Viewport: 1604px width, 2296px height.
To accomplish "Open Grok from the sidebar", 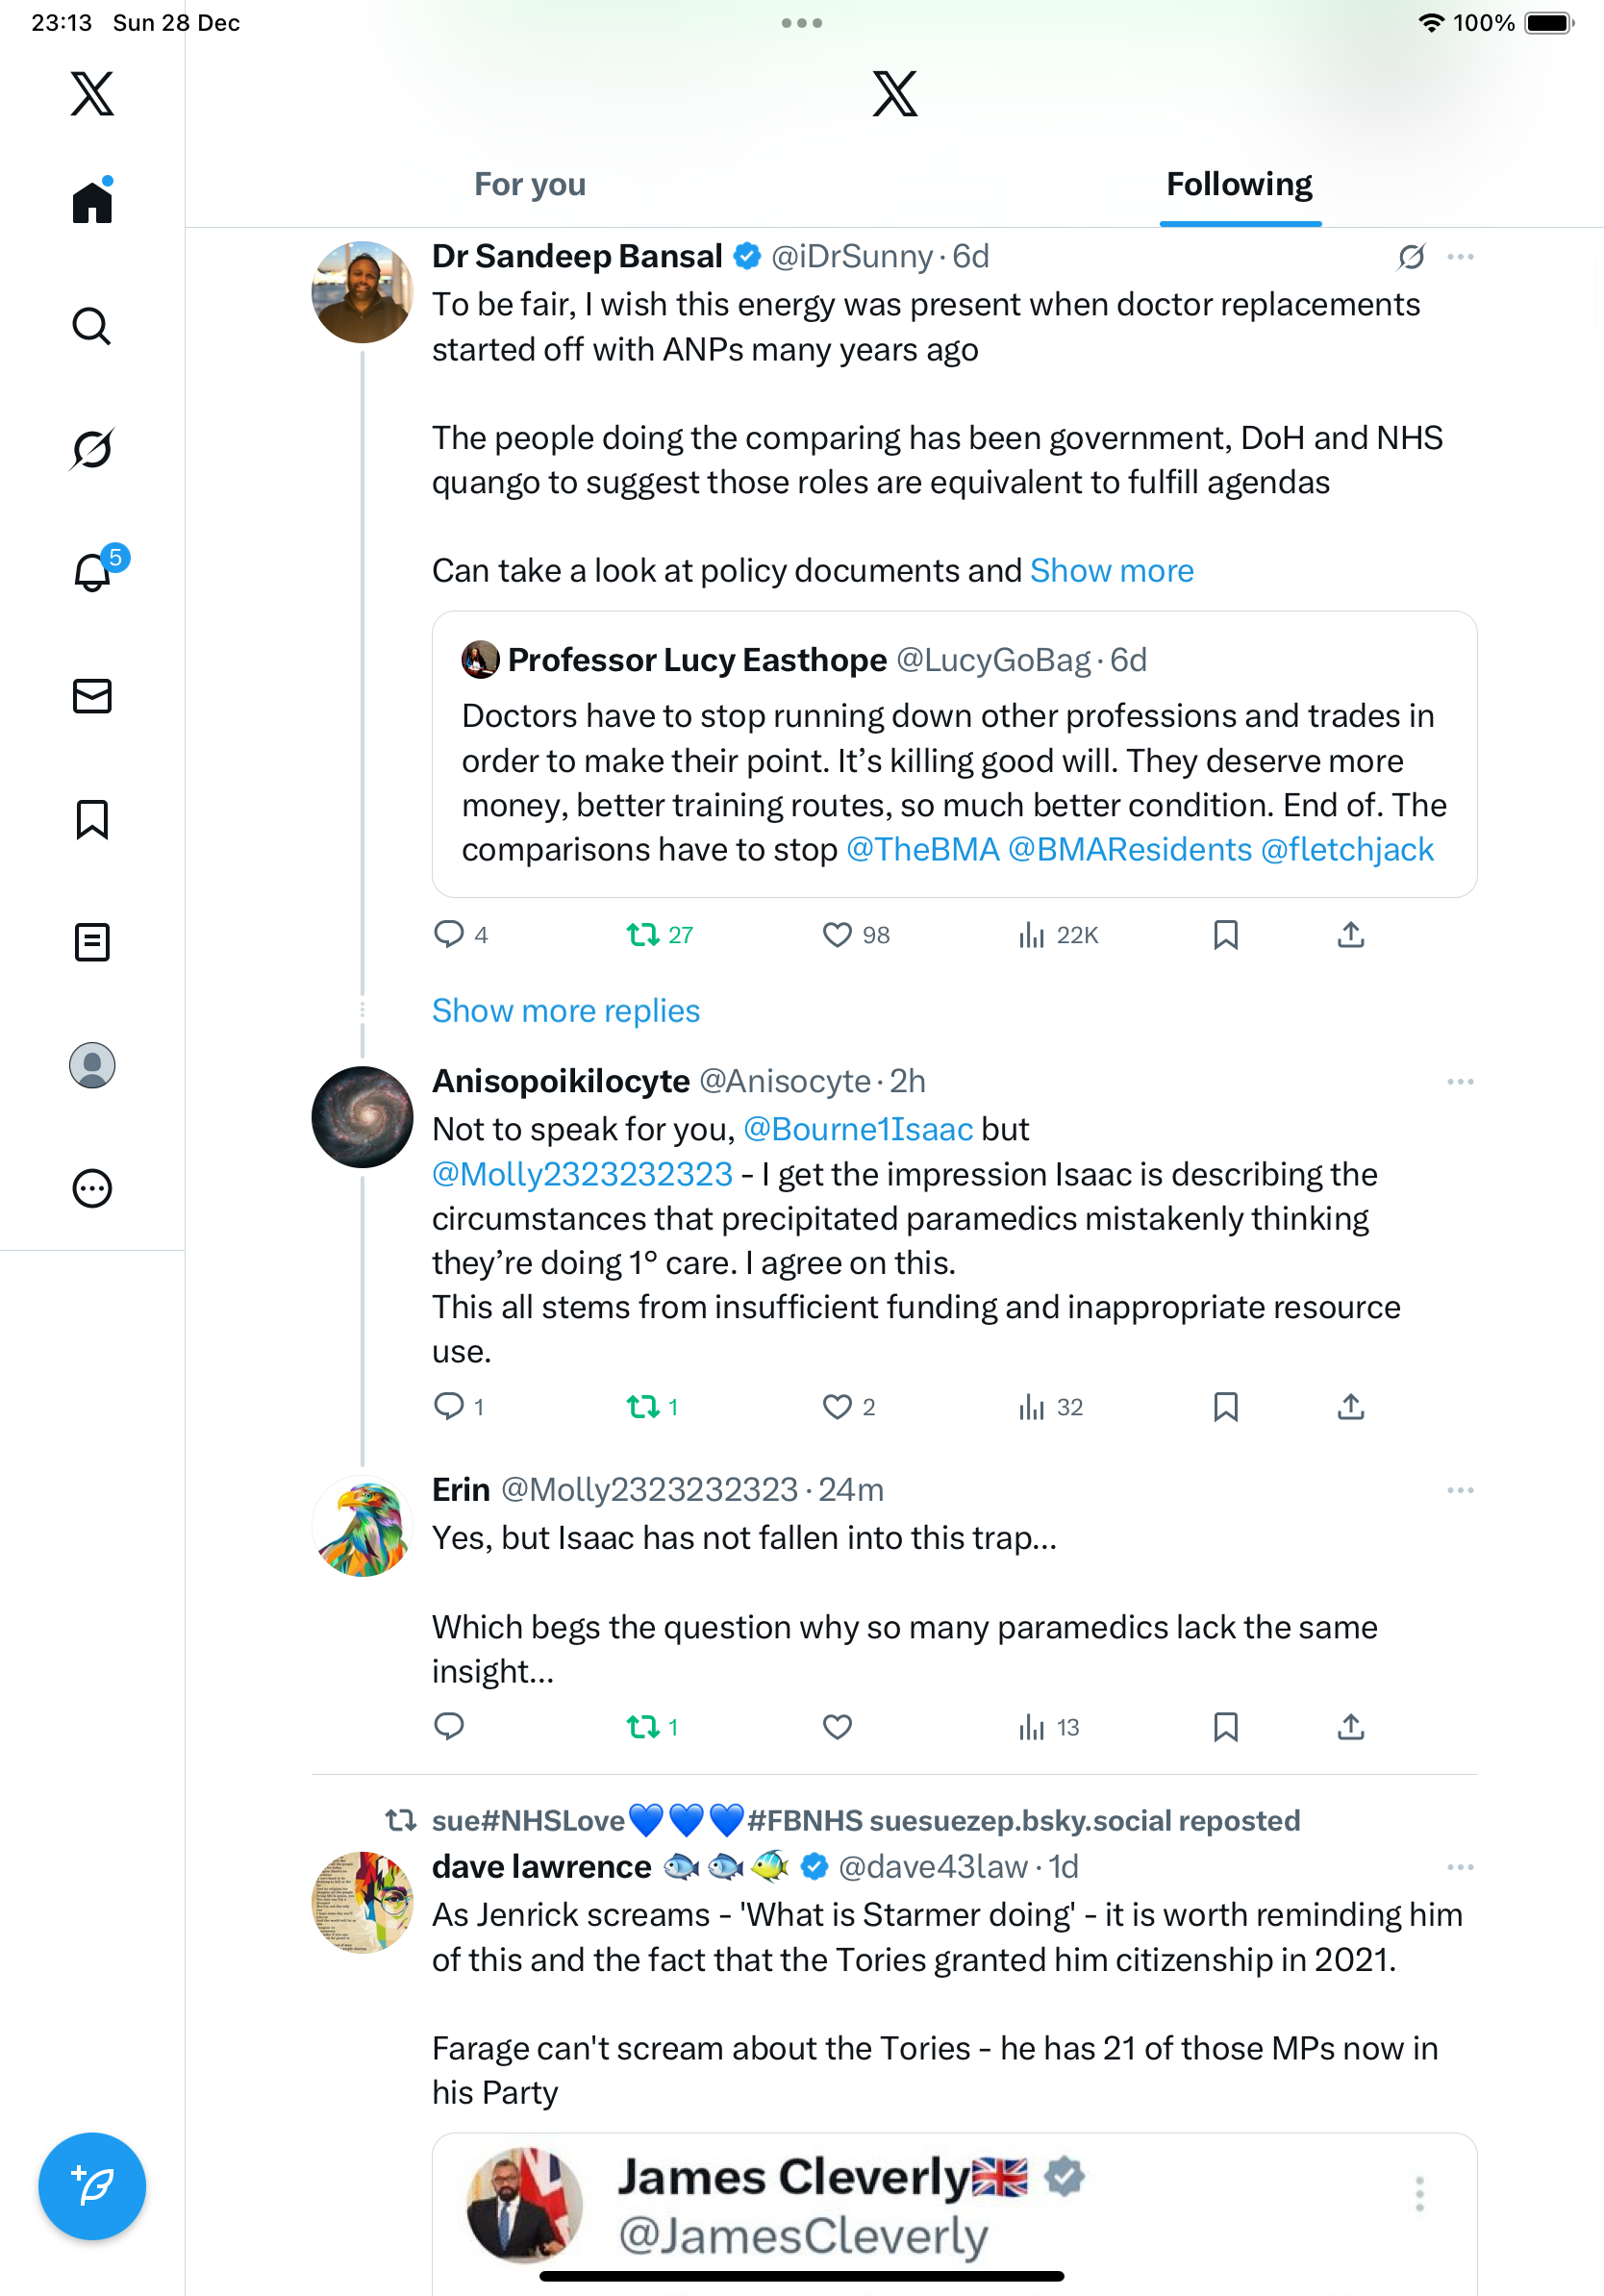I will pos(92,449).
